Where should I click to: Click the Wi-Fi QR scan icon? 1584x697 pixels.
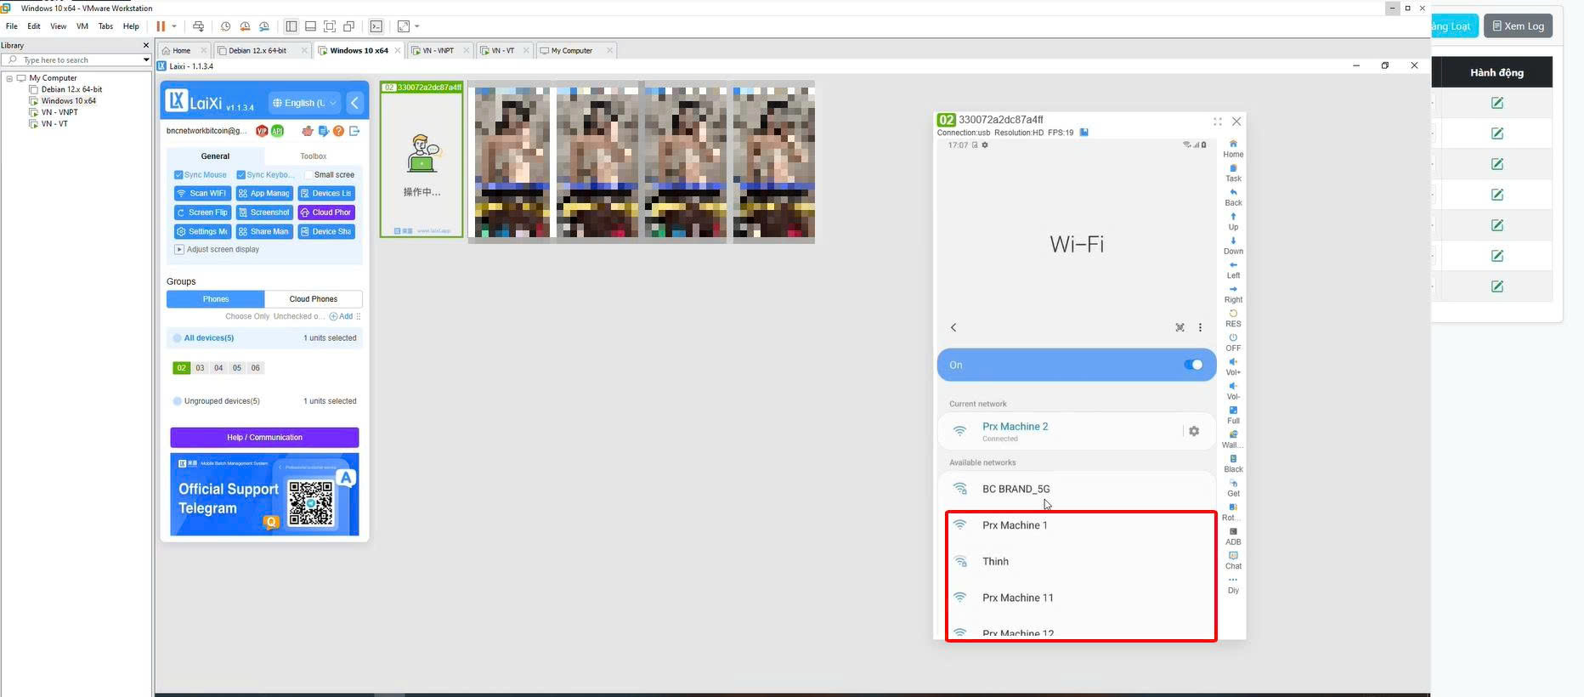click(1180, 327)
